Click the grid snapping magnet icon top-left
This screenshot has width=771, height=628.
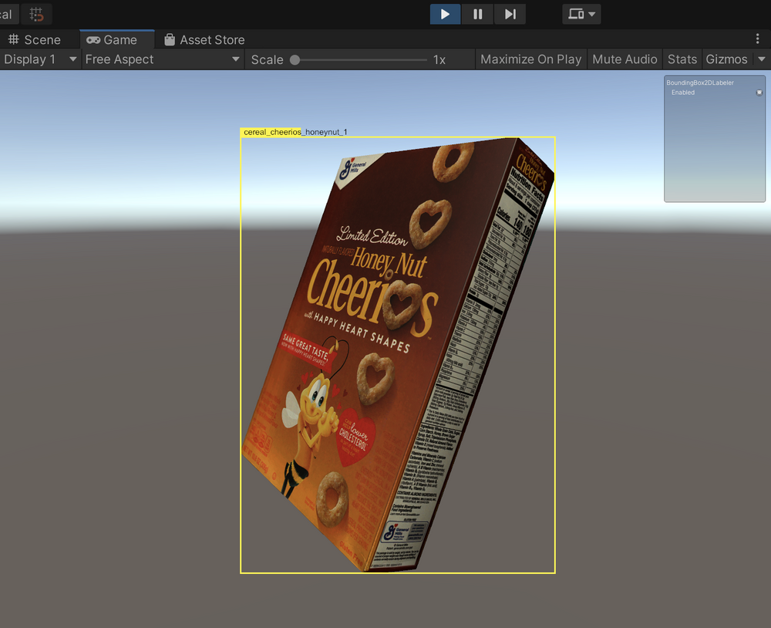(35, 14)
